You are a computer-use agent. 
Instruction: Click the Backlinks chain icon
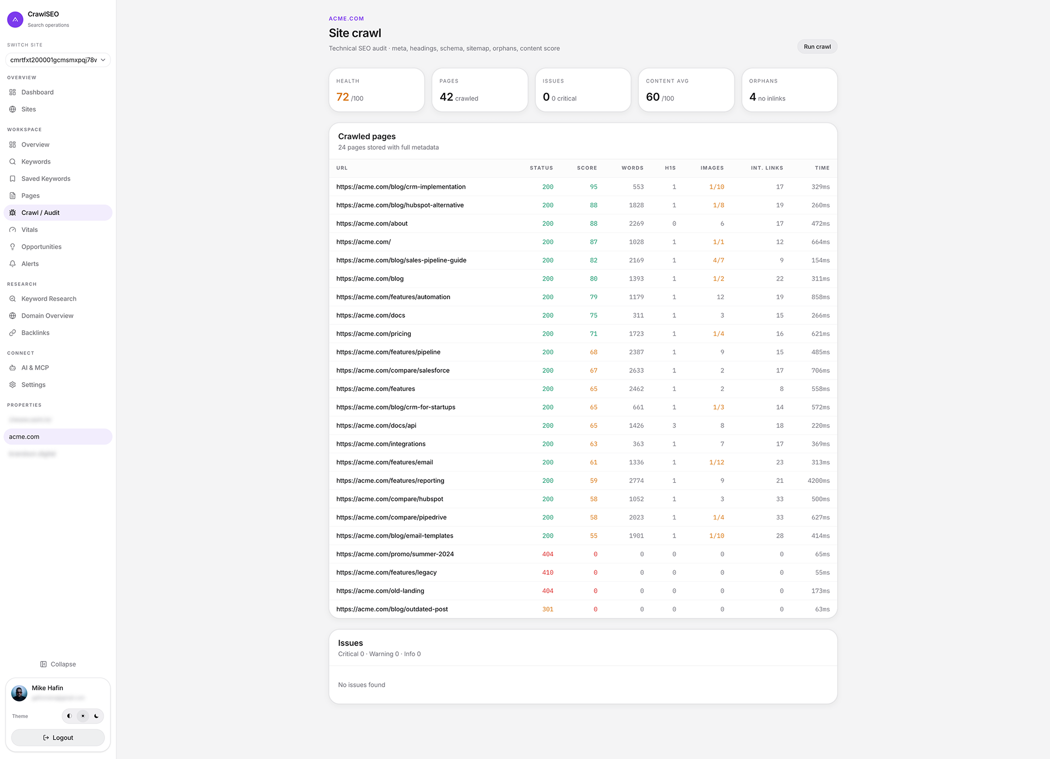click(x=13, y=332)
